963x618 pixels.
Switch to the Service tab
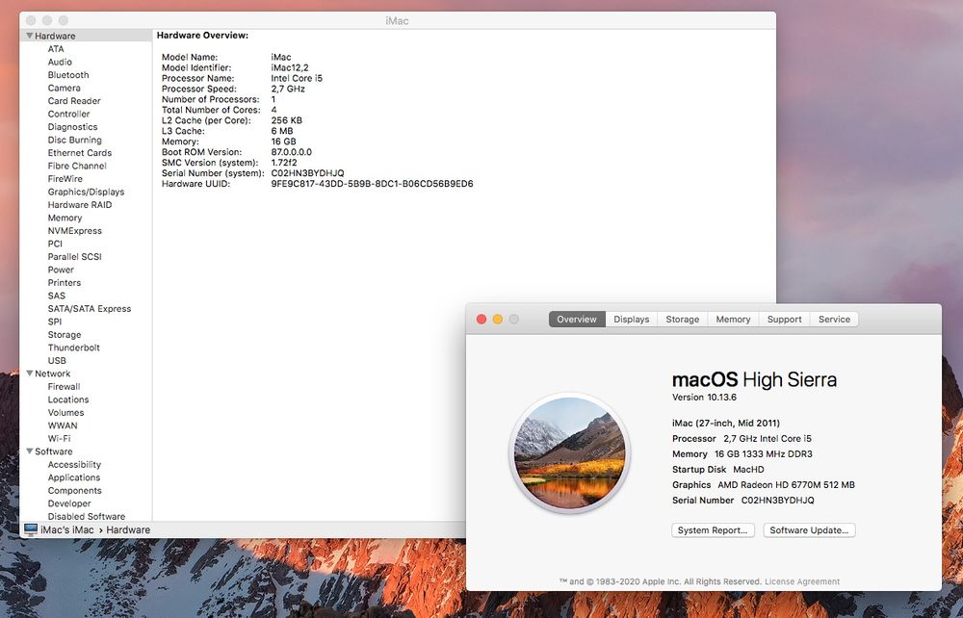pyautogui.click(x=834, y=320)
